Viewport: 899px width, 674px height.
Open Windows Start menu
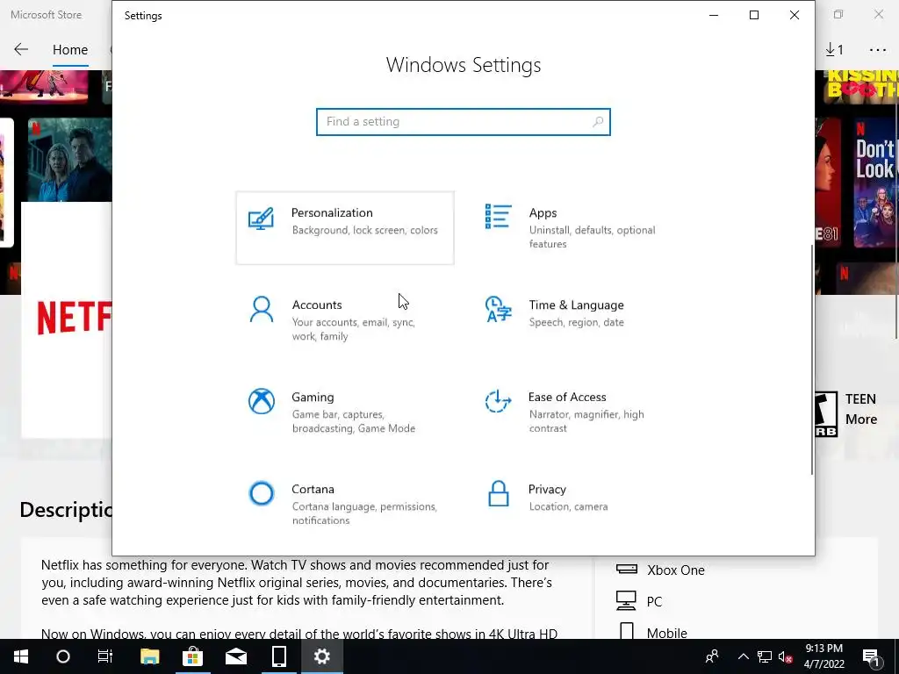pos(21,656)
